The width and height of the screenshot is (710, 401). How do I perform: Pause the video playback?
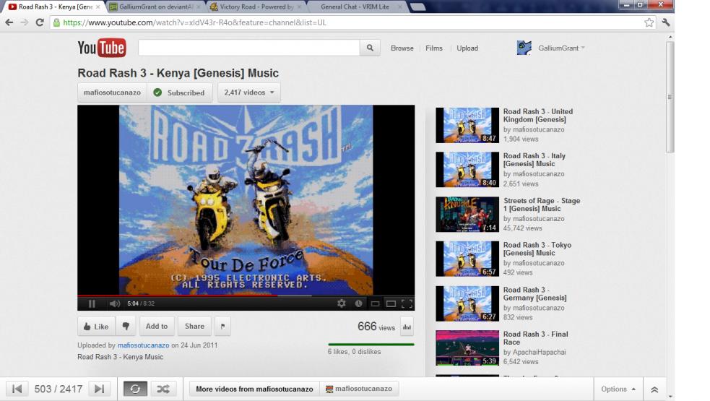tap(92, 303)
